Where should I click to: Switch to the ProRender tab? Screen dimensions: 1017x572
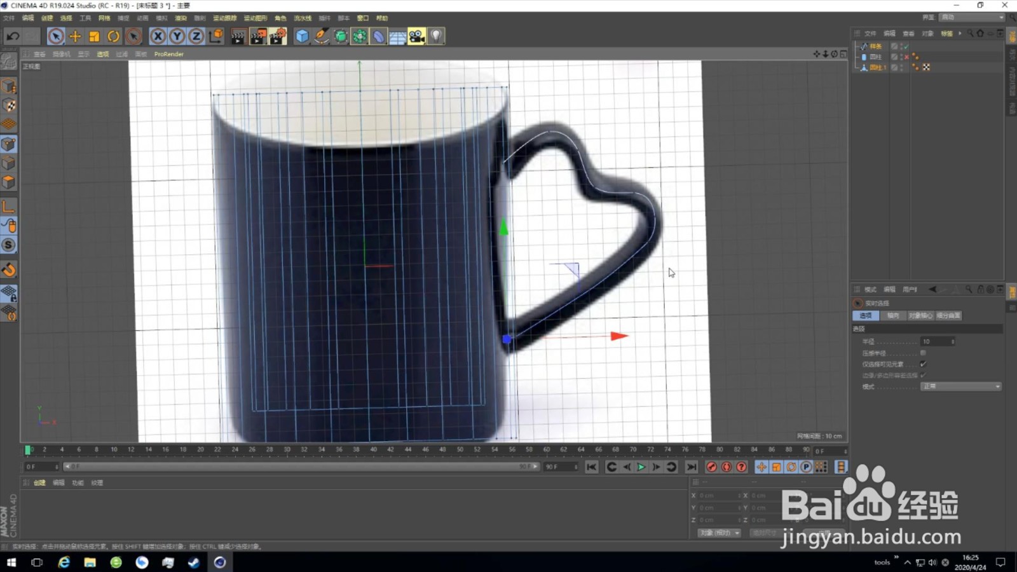tap(168, 54)
